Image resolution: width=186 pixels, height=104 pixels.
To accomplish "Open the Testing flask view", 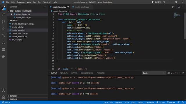I will 3,42.
